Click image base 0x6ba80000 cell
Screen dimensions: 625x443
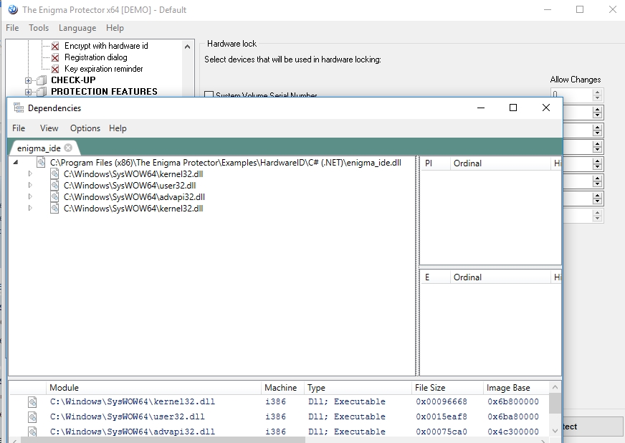point(513,416)
